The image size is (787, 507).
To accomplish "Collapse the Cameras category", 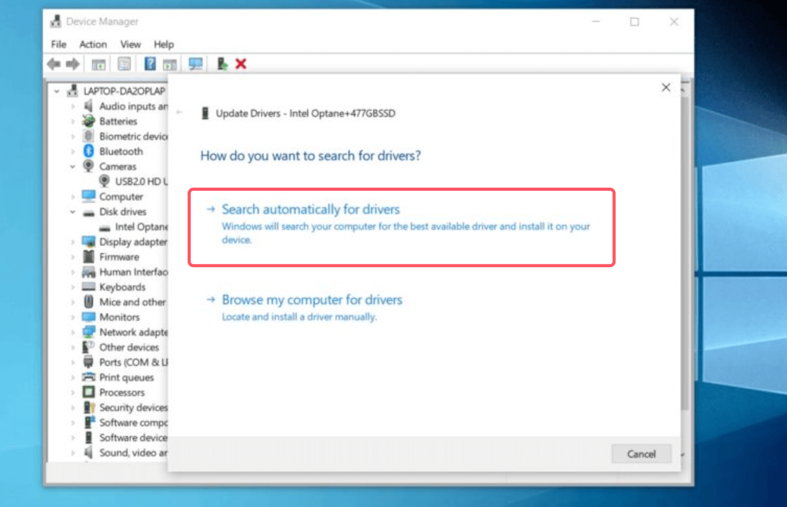I will point(73,166).
